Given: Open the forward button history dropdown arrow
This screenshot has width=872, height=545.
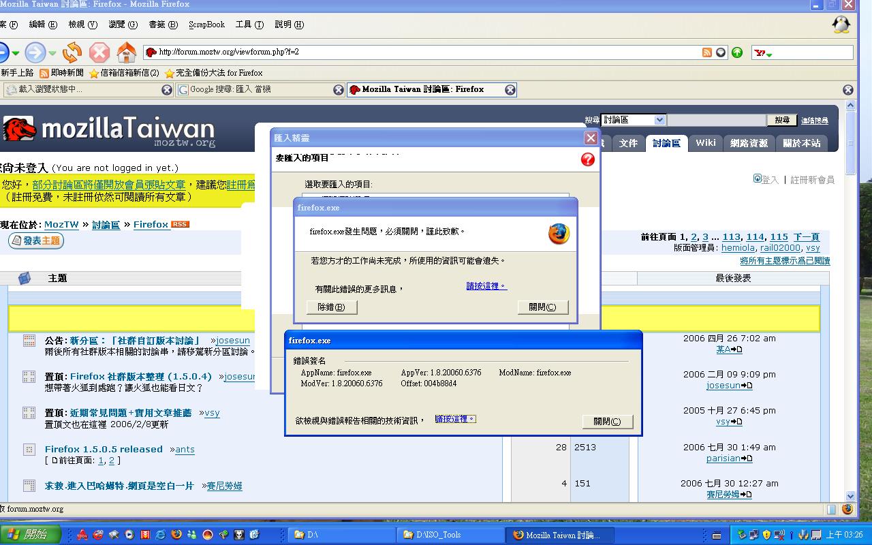Looking at the screenshot, I should 52,53.
